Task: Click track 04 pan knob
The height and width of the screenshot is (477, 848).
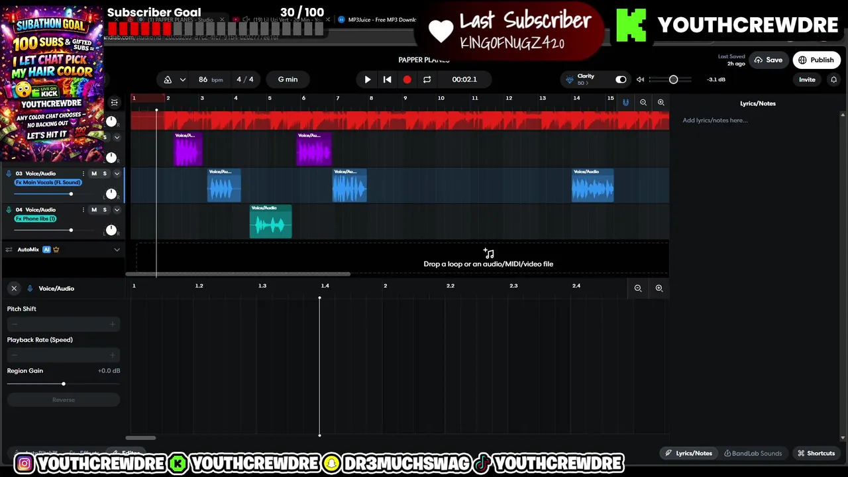Action: click(x=111, y=231)
